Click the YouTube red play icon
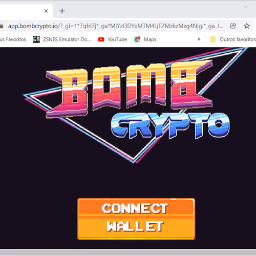Viewport: 256px width, 256px height. pos(101,39)
